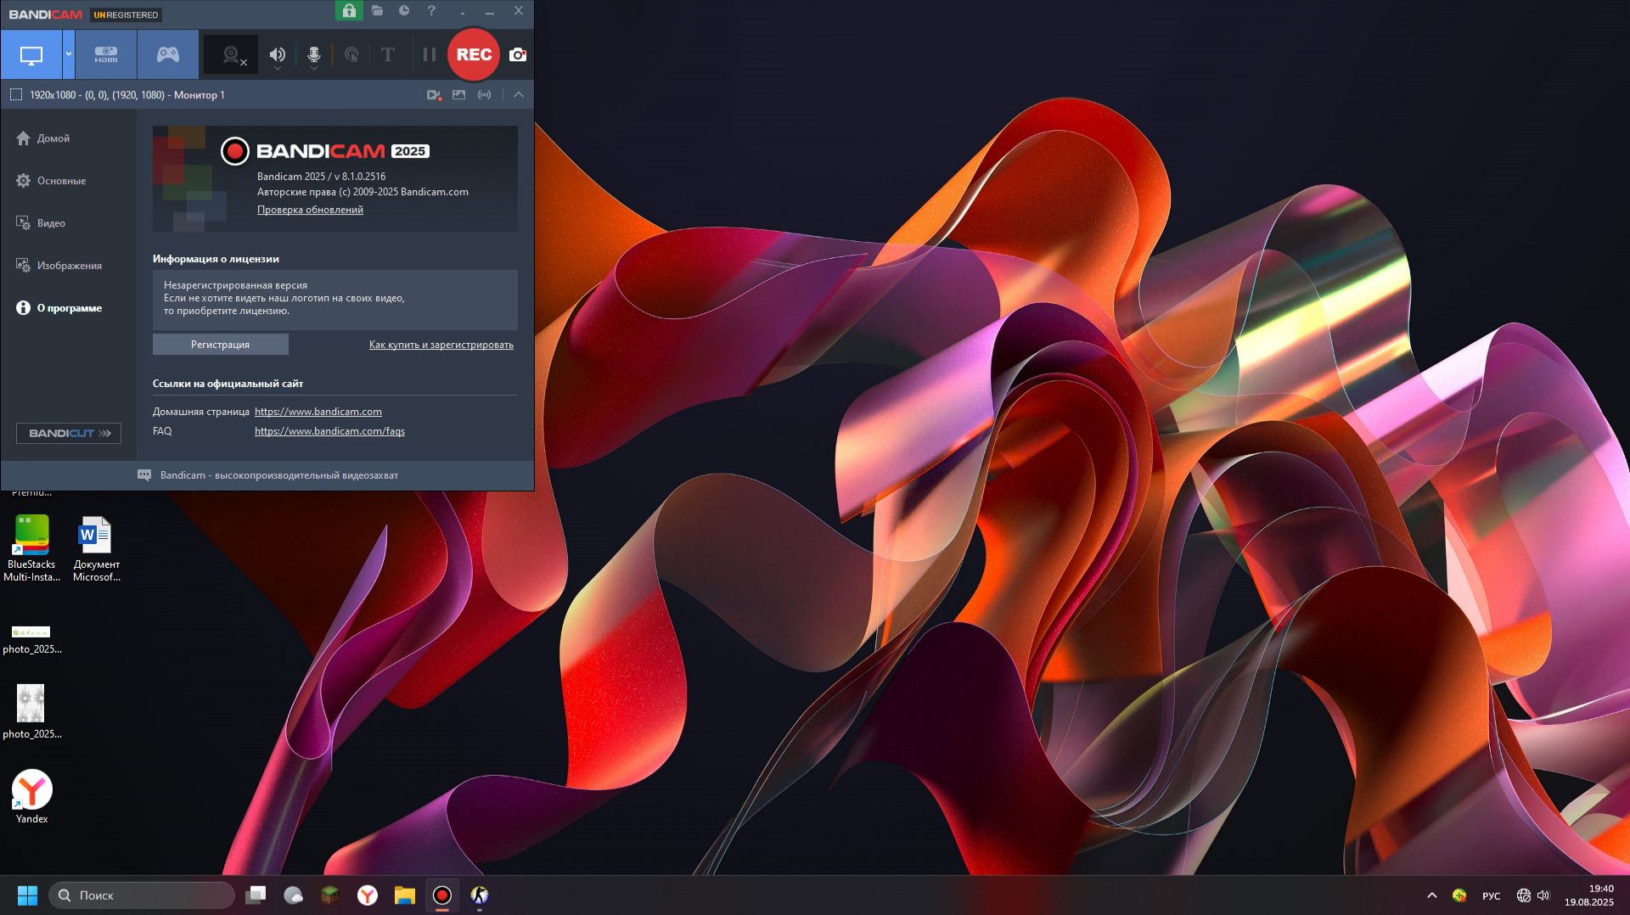Open the speaker sound dropdown arrow
The width and height of the screenshot is (1630, 915).
[x=277, y=68]
